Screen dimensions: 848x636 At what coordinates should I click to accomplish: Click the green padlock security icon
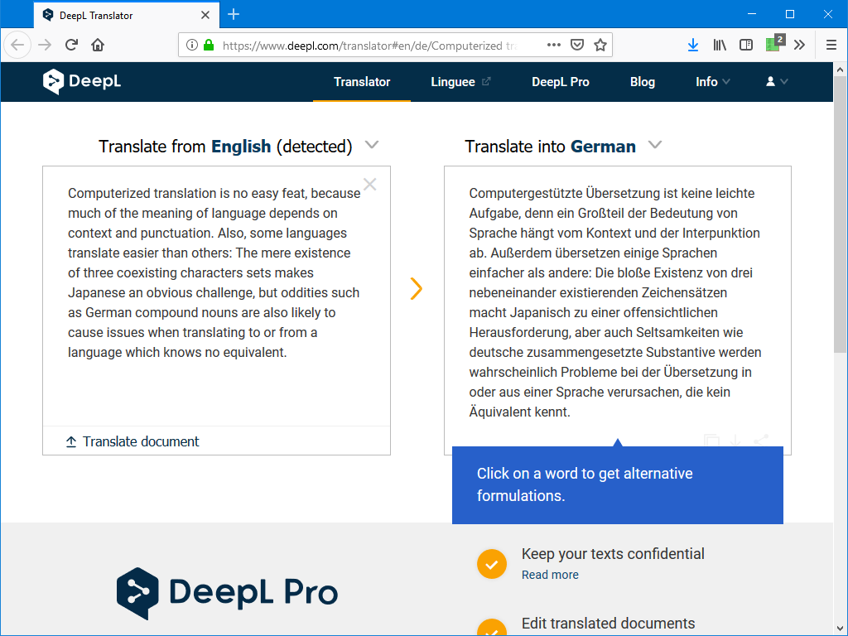coord(209,45)
